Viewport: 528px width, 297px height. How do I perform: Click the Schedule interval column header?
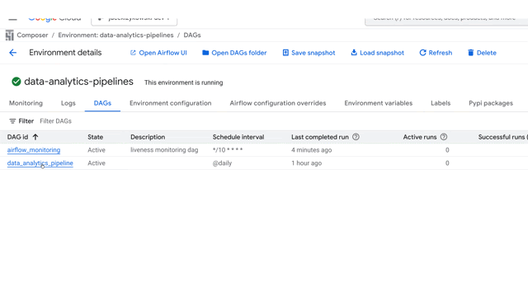(238, 137)
